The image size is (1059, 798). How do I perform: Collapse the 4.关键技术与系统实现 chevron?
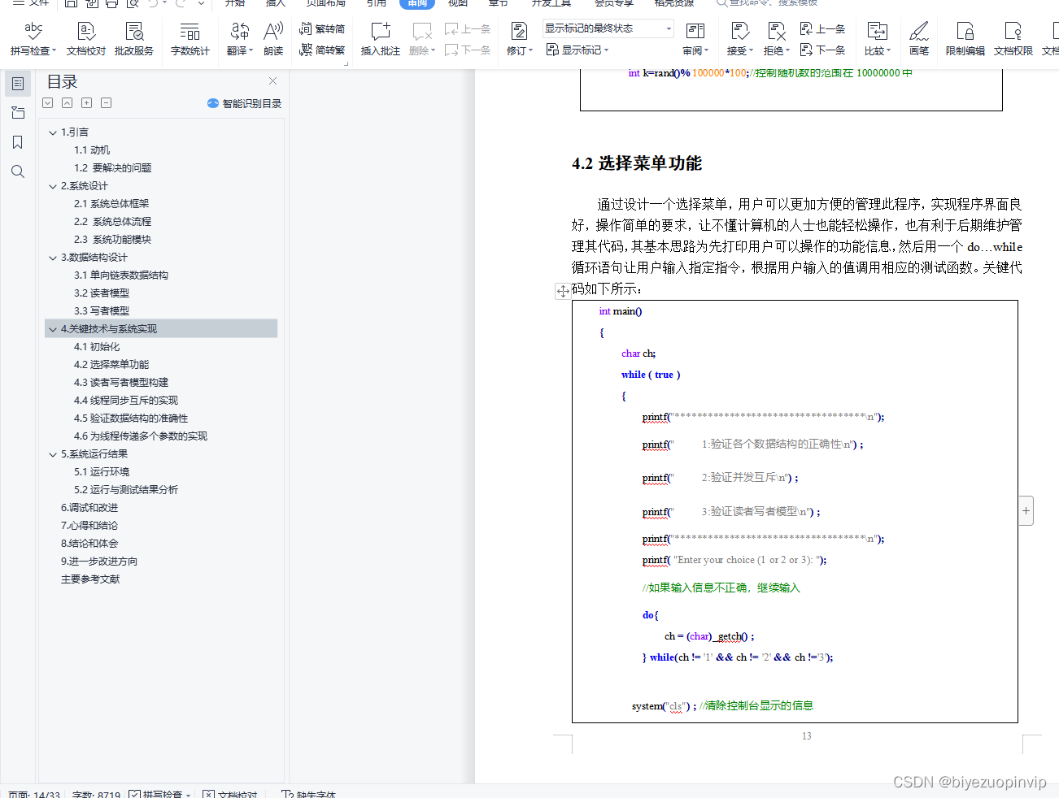tap(53, 329)
